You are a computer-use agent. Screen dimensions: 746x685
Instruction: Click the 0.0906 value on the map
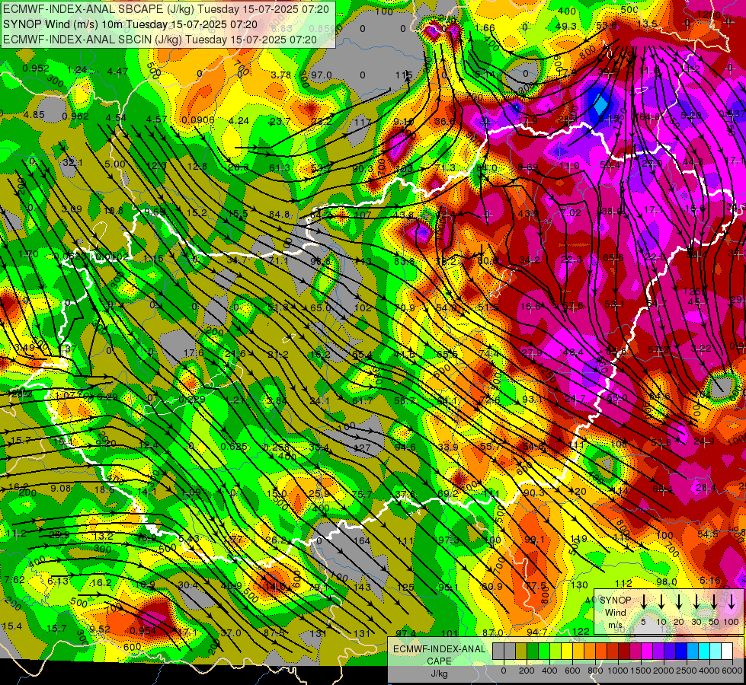(x=198, y=119)
